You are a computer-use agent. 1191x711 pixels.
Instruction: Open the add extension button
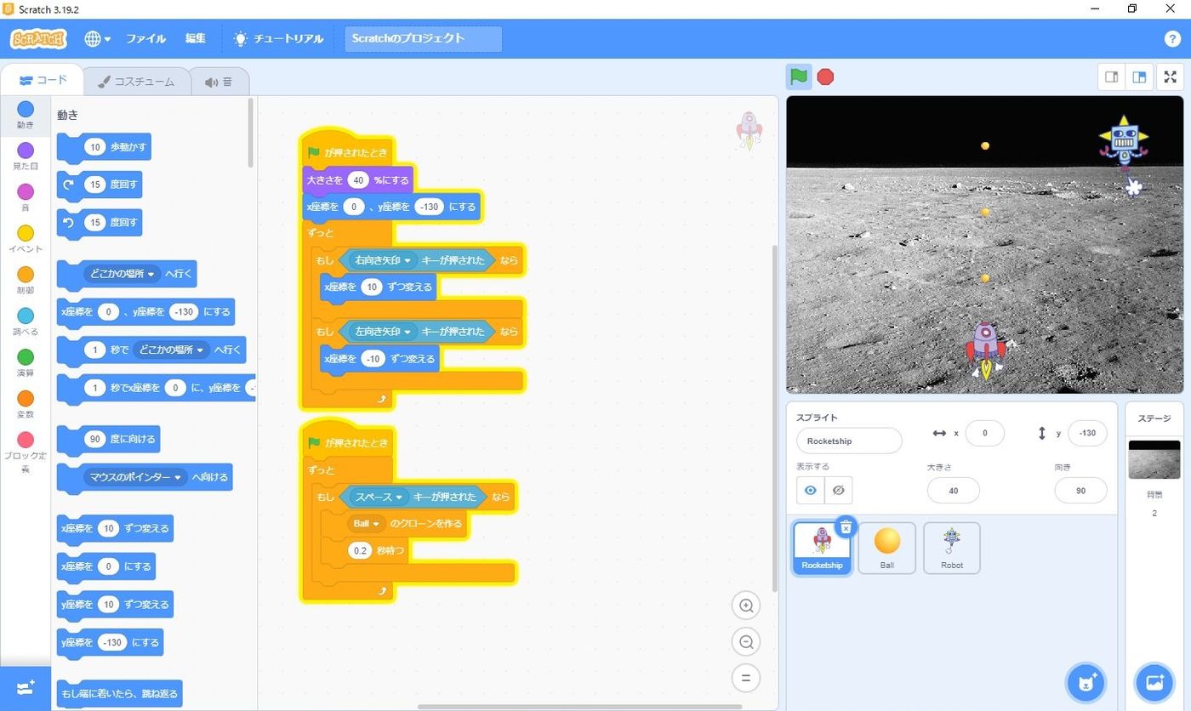[x=26, y=687]
